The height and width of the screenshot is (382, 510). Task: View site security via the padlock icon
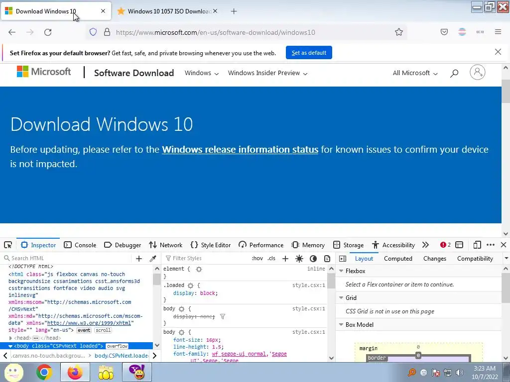click(107, 32)
